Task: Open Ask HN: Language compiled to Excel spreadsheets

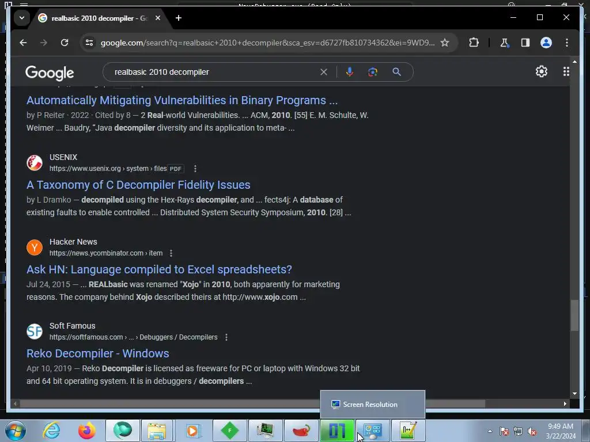Action: [159, 269]
